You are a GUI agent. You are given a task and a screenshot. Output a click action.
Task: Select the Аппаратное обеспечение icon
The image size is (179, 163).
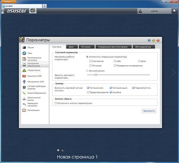[24, 65]
